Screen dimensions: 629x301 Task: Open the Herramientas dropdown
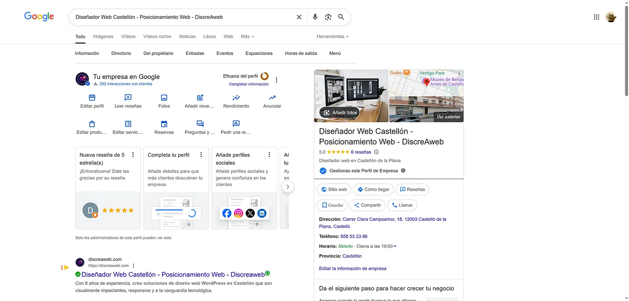(x=333, y=36)
